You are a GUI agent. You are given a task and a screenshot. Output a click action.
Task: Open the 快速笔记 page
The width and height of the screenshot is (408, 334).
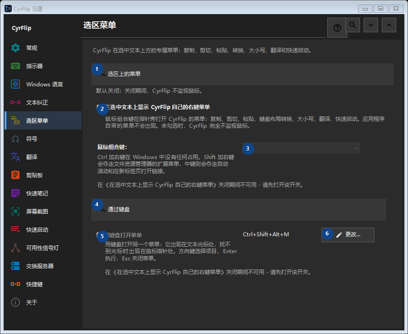(43, 193)
